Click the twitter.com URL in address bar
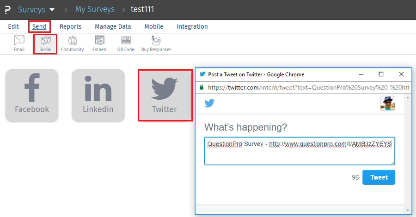The height and width of the screenshot is (217, 416). pyautogui.click(x=308, y=87)
